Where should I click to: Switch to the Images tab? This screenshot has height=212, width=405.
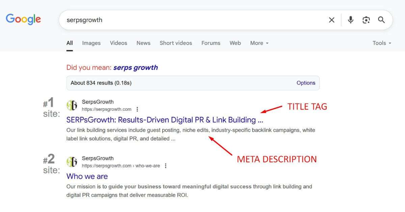[x=91, y=43]
